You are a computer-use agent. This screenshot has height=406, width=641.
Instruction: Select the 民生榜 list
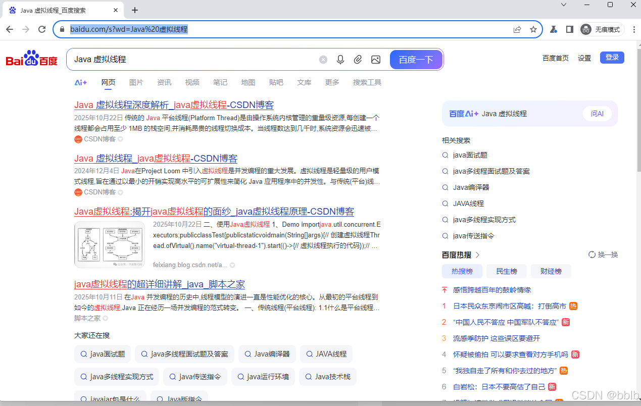[506, 271]
